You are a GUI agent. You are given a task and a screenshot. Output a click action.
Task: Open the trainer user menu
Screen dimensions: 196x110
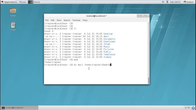190,2
